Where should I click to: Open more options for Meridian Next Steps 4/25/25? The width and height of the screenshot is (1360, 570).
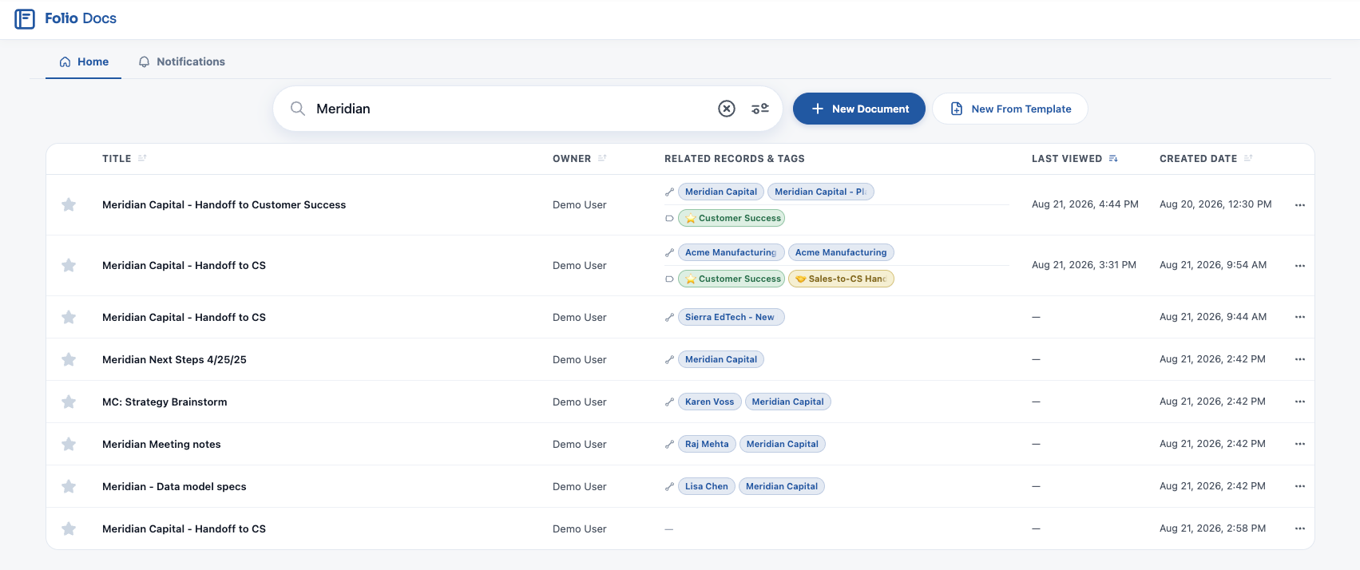point(1300,359)
